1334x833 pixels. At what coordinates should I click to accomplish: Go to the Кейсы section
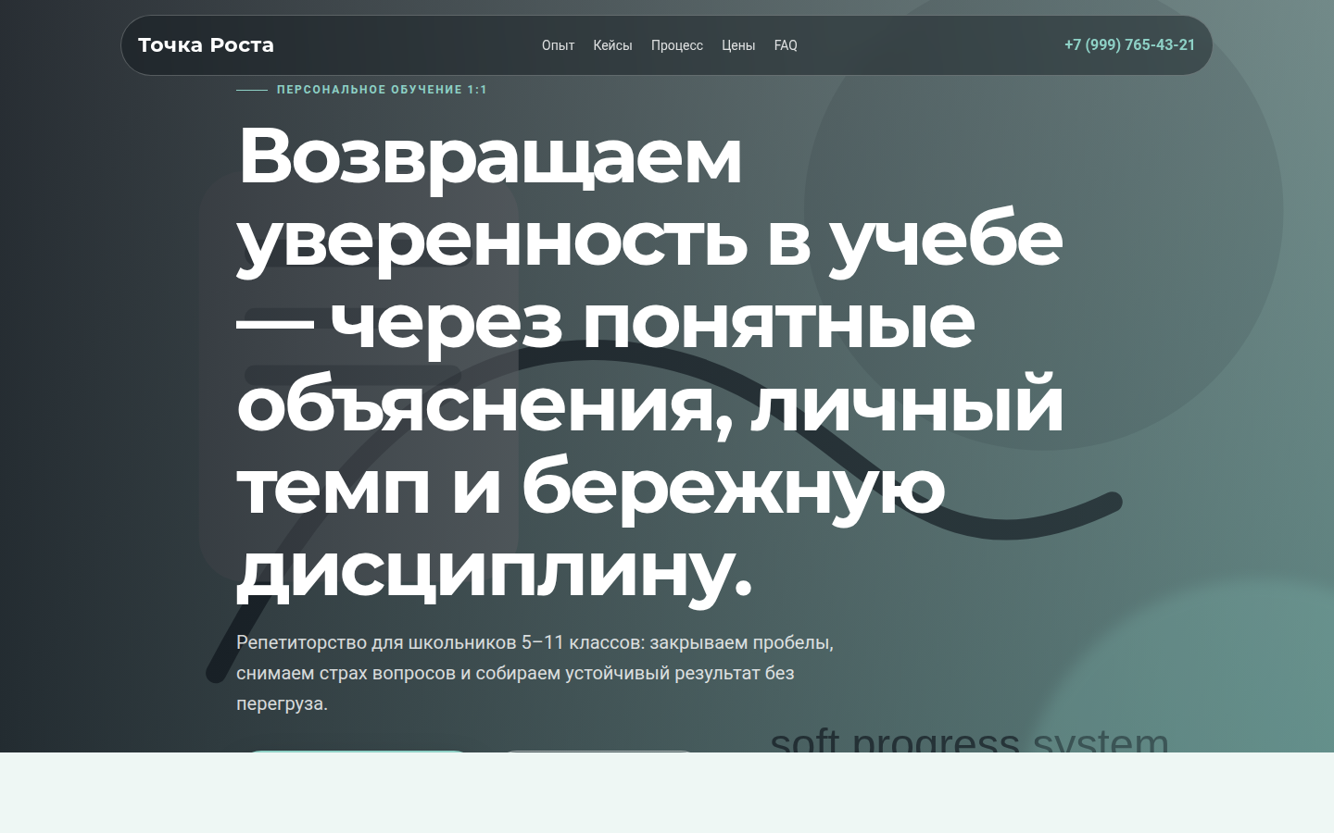[612, 45]
